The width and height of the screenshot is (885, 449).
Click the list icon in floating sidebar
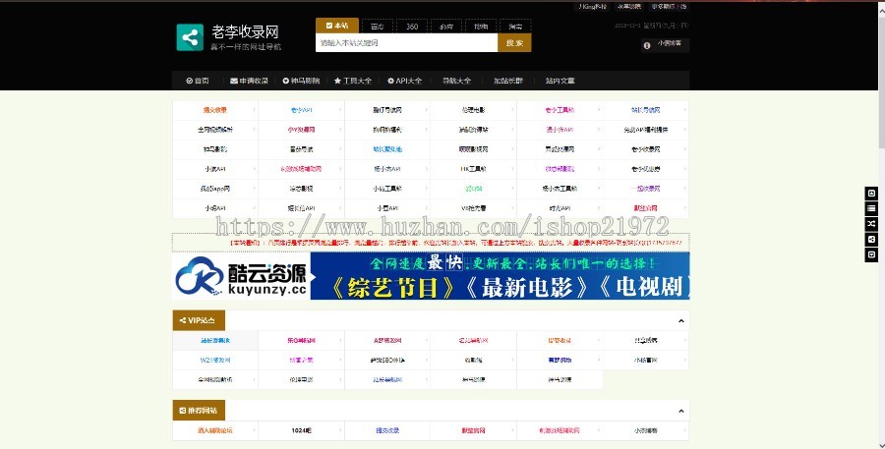(x=871, y=208)
